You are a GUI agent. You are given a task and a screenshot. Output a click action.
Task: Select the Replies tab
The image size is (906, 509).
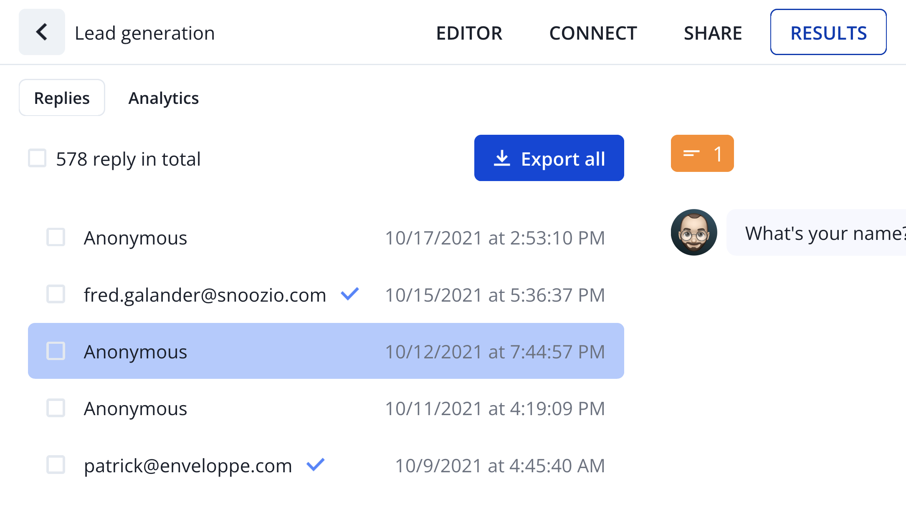point(62,98)
